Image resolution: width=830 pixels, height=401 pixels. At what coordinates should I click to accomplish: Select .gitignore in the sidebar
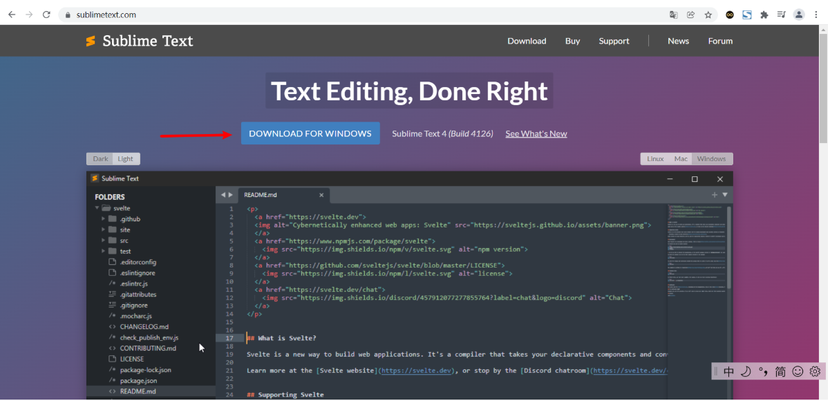tap(134, 305)
